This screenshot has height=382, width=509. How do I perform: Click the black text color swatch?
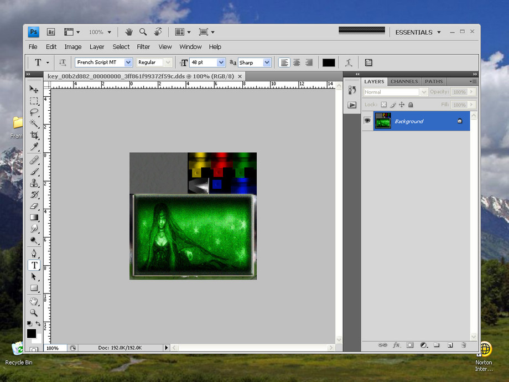[x=329, y=63]
